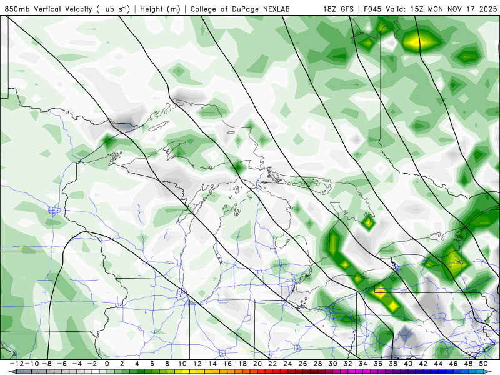Screen dimensions: 500x375
Task: Click the '16' value on the color scale
Action: point(227,364)
